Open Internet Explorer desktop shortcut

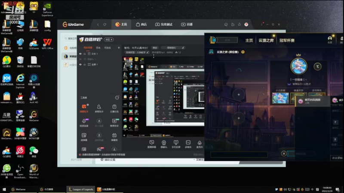point(20,81)
